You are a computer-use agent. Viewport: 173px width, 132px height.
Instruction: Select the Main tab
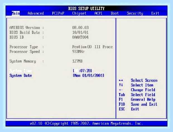tap(16, 13)
